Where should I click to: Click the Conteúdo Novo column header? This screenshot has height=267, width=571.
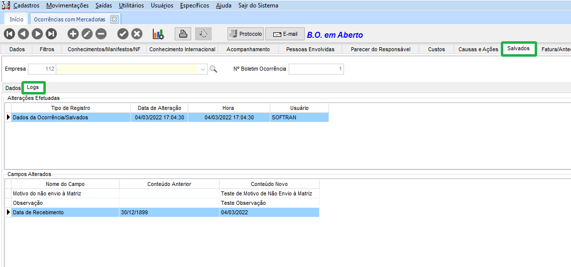(269, 184)
